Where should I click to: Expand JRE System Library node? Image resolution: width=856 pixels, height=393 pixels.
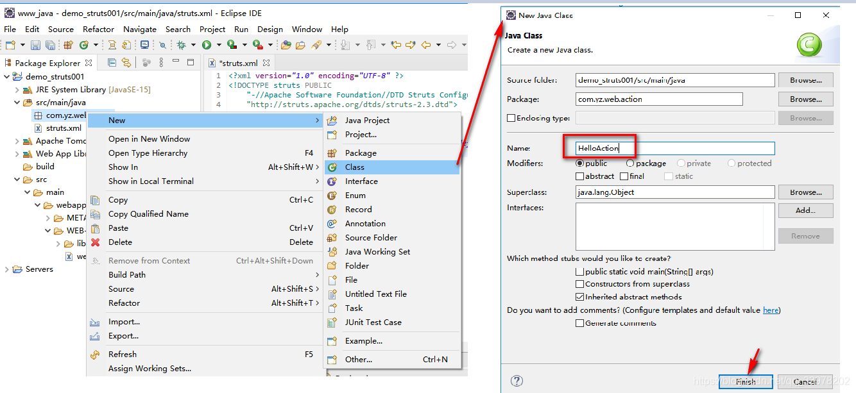(17, 90)
